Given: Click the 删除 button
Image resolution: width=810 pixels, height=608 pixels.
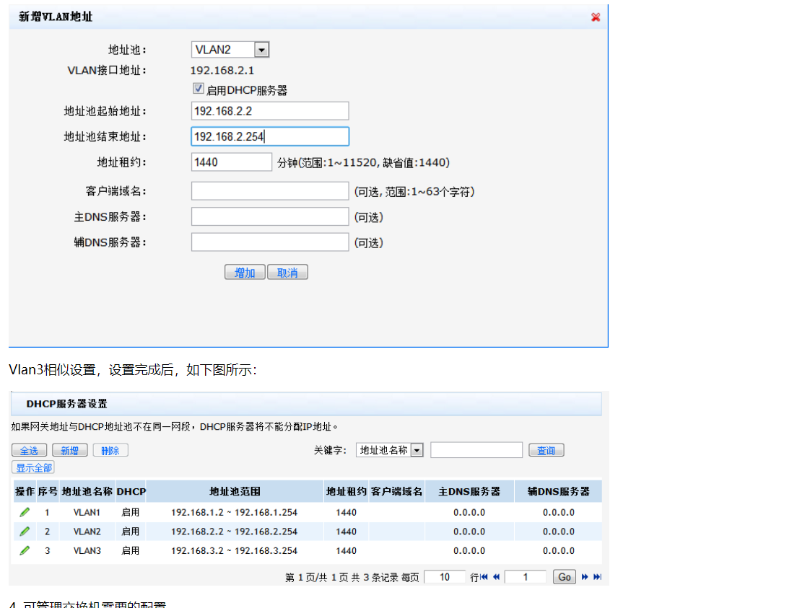Looking at the screenshot, I should pyautogui.click(x=110, y=451).
